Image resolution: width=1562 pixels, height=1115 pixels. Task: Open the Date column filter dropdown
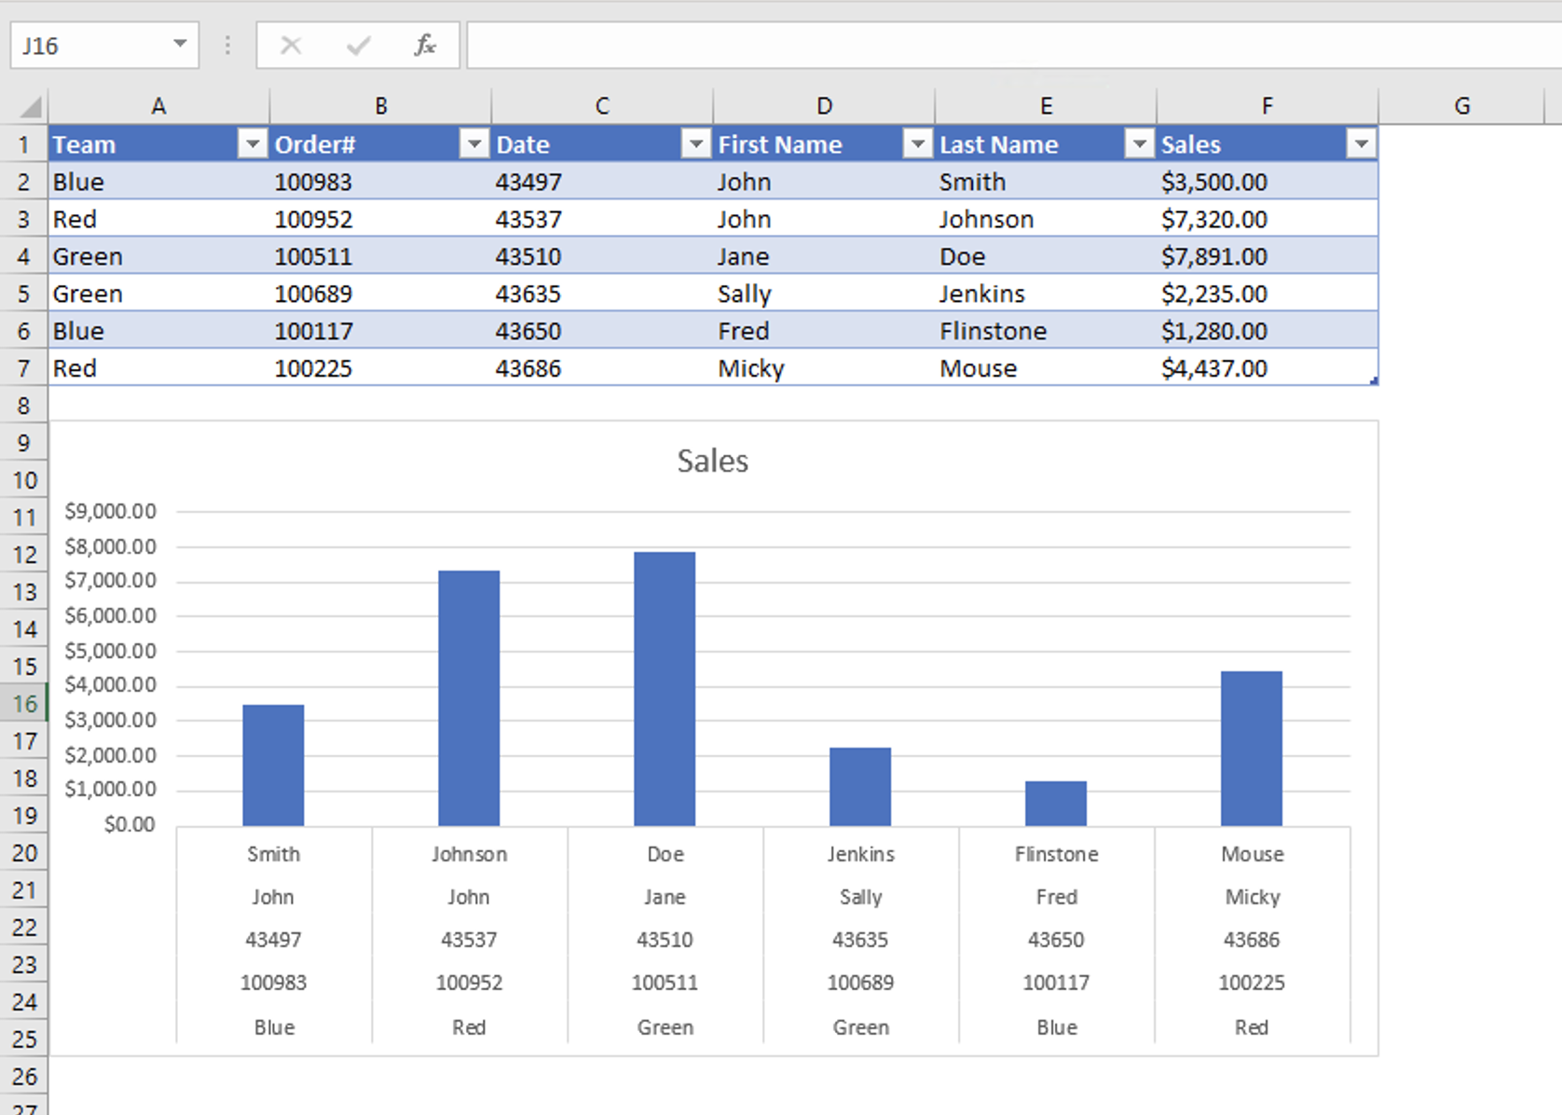pyautogui.click(x=695, y=144)
